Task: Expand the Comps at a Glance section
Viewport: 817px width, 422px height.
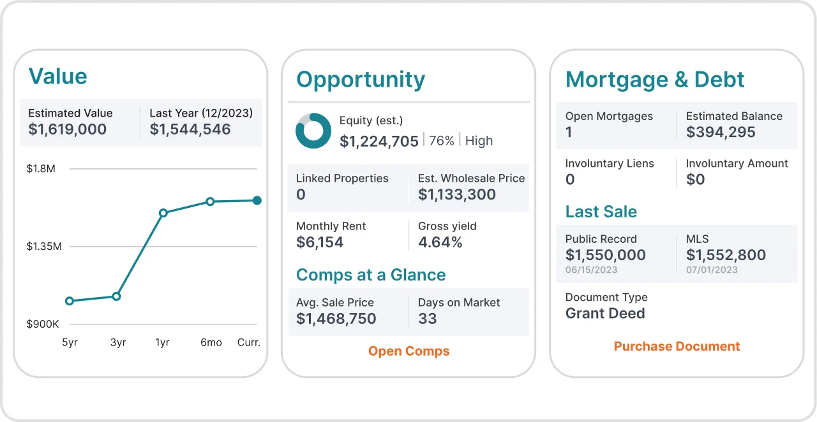Action: coord(371,275)
